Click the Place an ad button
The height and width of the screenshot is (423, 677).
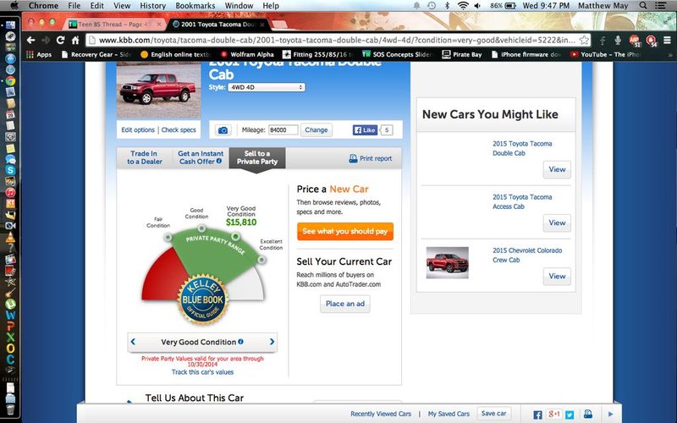345,304
